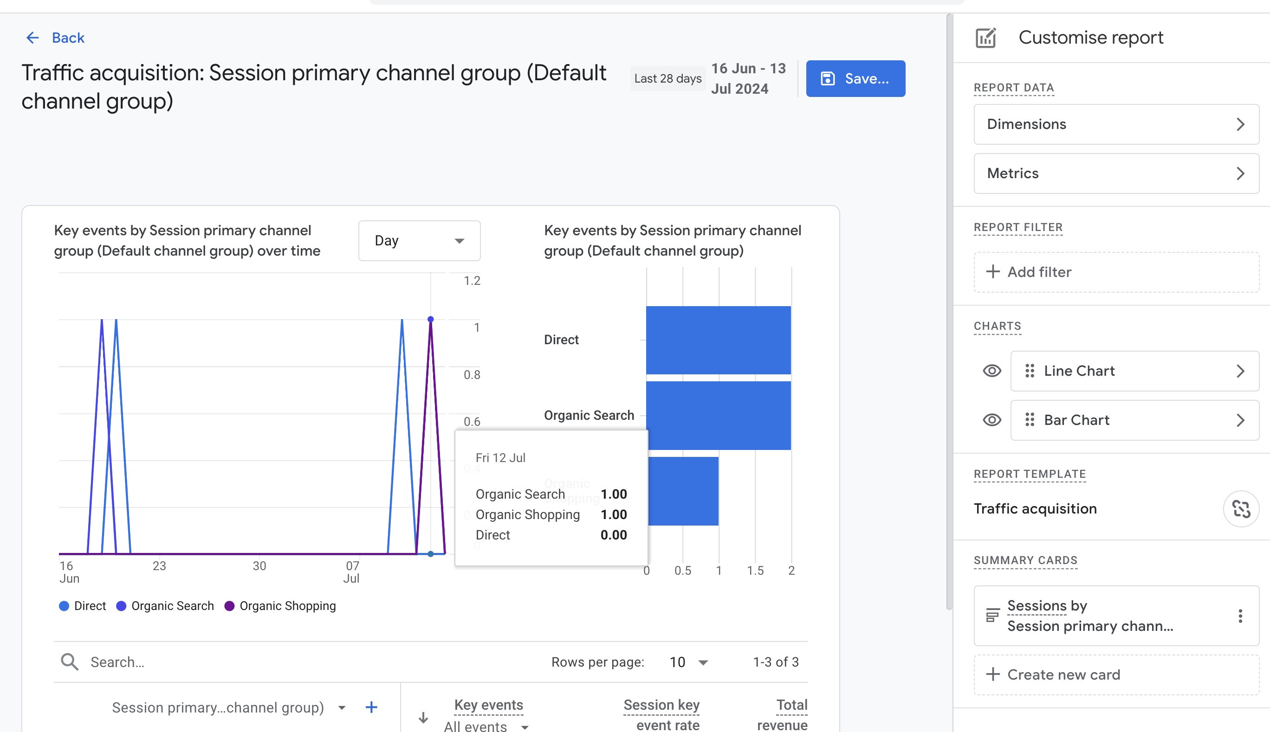Image resolution: width=1270 pixels, height=732 pixels.
Task: Click the Customise report chart icon
Action: (x=986, y=38)
